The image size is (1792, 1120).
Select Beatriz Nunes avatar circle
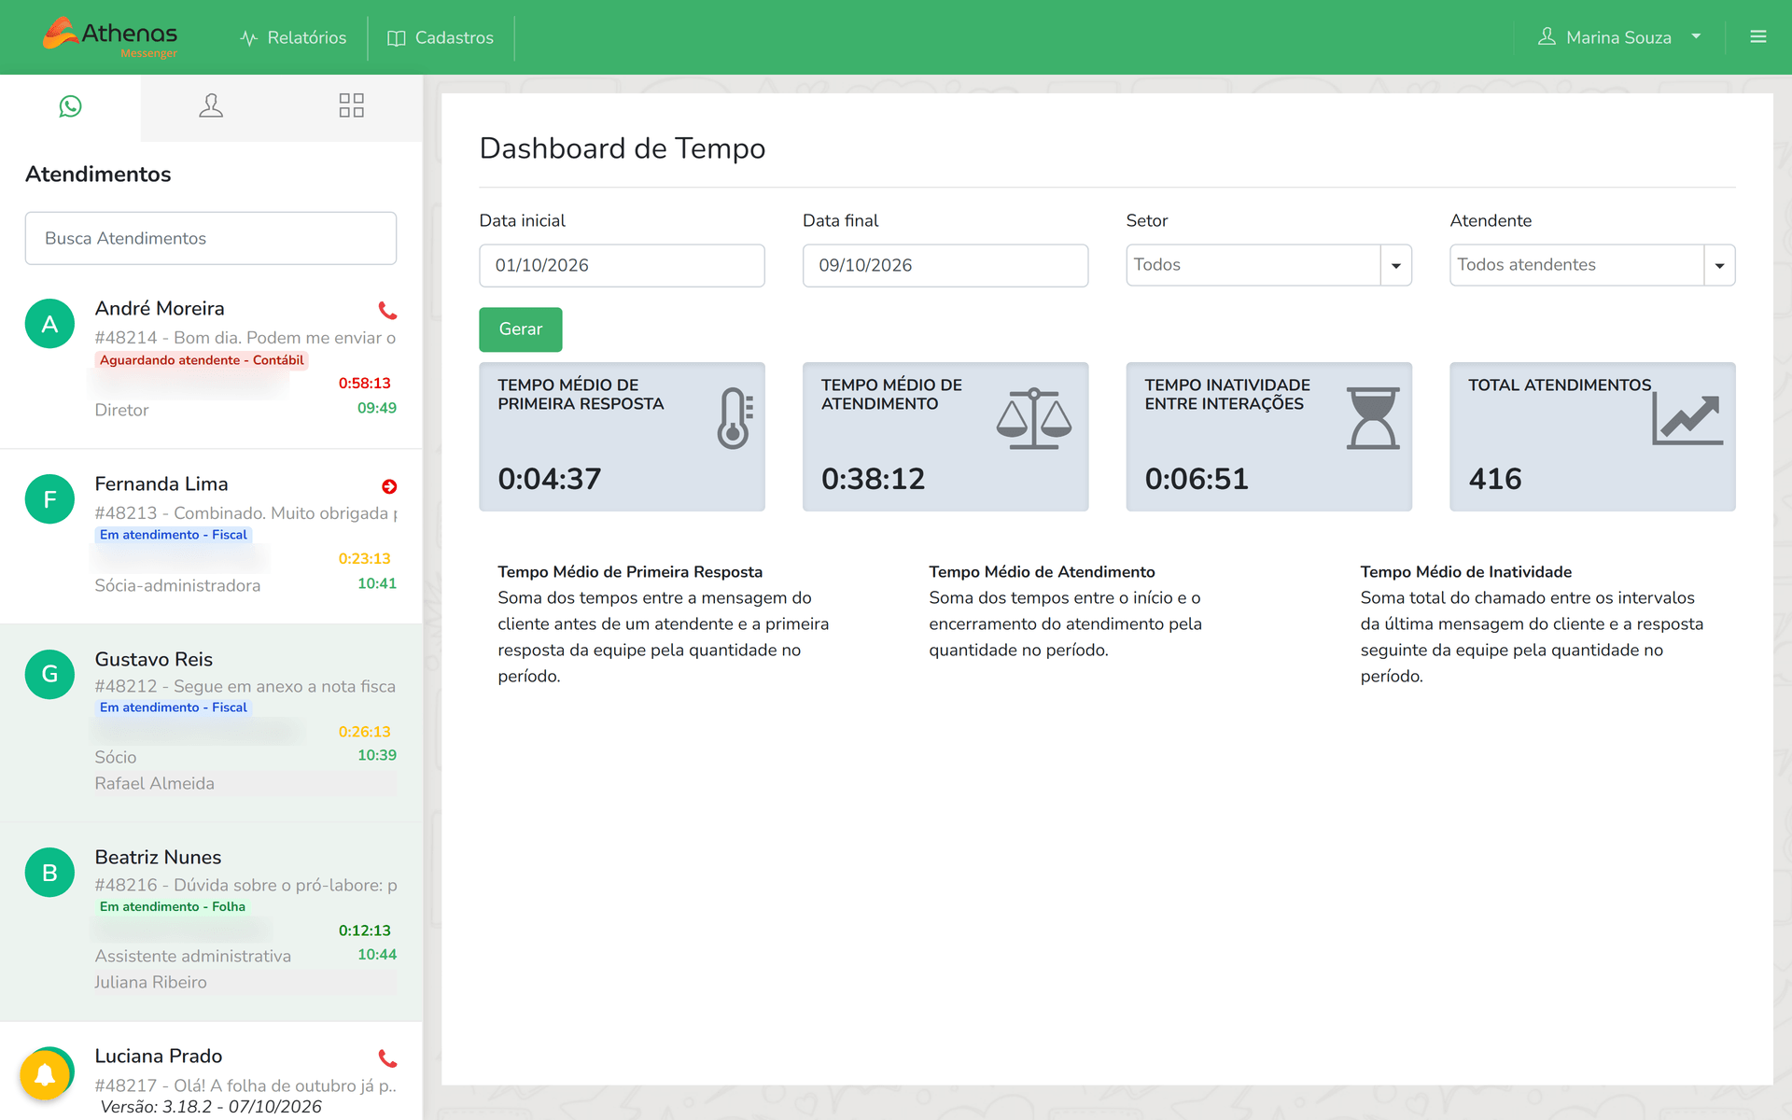coord(50,873)
